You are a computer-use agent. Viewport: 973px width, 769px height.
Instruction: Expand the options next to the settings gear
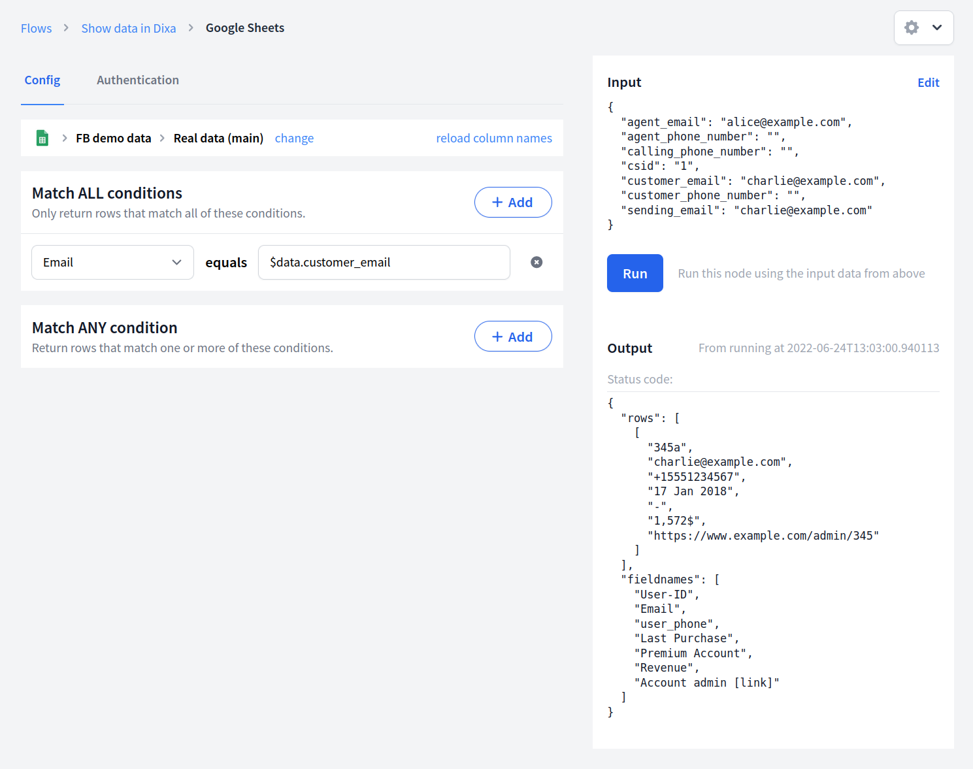pyautogui.click(x=937, y=27)
